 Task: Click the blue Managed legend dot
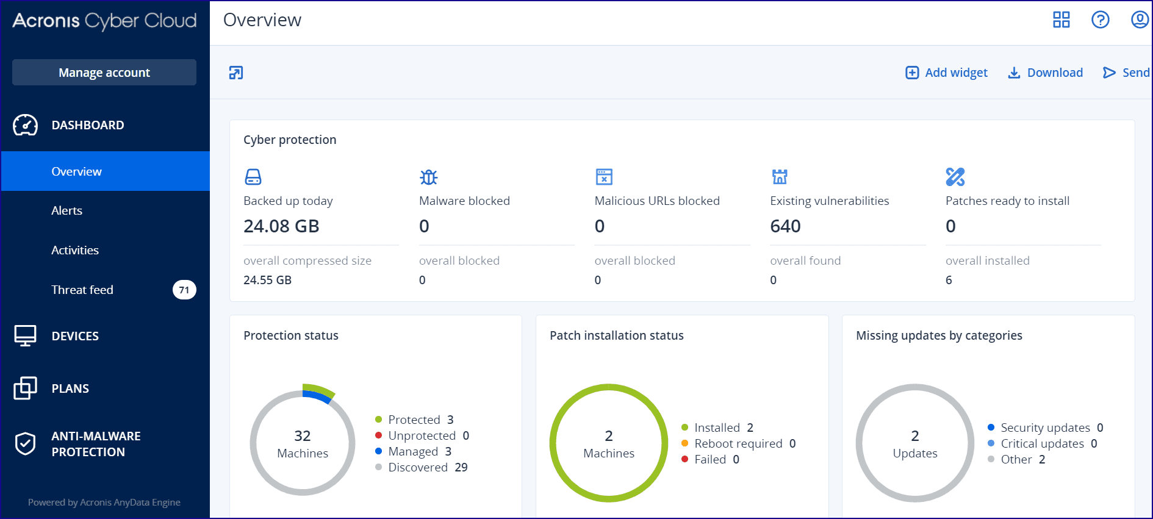click(x=378, y=451)
